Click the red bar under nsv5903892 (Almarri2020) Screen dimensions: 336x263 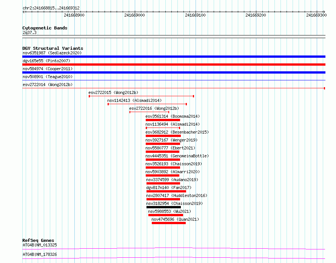coord(162,175)
